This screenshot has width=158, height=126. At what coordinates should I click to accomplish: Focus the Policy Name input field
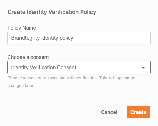[x=79, y=38]
